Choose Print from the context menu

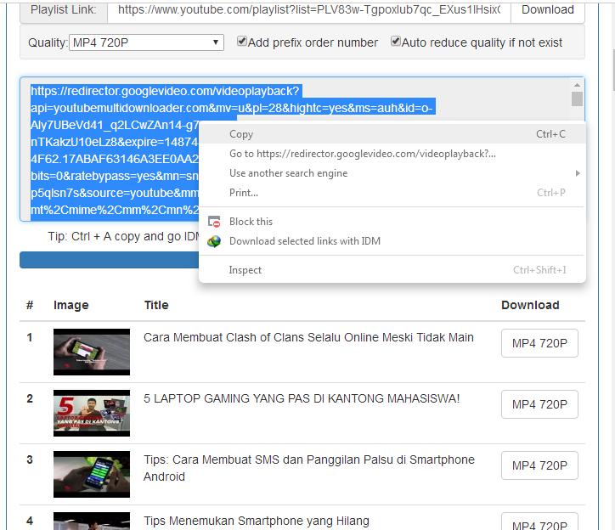tap(244, 193)
